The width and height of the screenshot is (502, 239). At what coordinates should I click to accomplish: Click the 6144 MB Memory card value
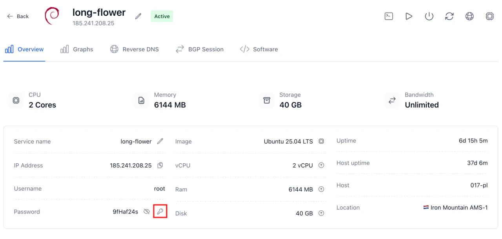170,105
